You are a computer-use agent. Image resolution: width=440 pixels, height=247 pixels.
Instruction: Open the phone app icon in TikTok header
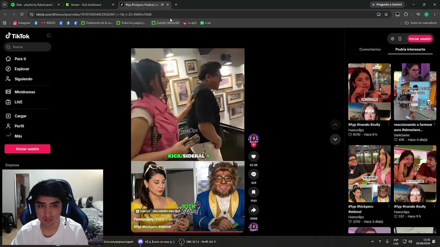[400, 39]
